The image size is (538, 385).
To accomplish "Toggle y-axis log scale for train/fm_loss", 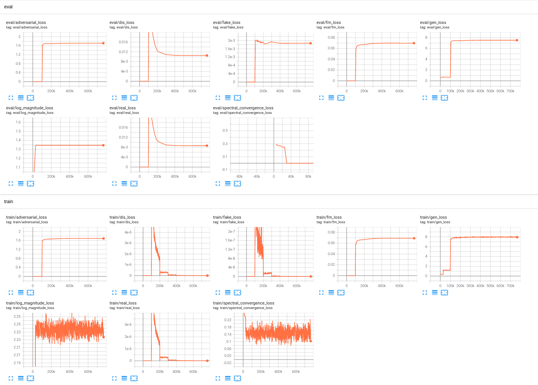I will [331, 293].
